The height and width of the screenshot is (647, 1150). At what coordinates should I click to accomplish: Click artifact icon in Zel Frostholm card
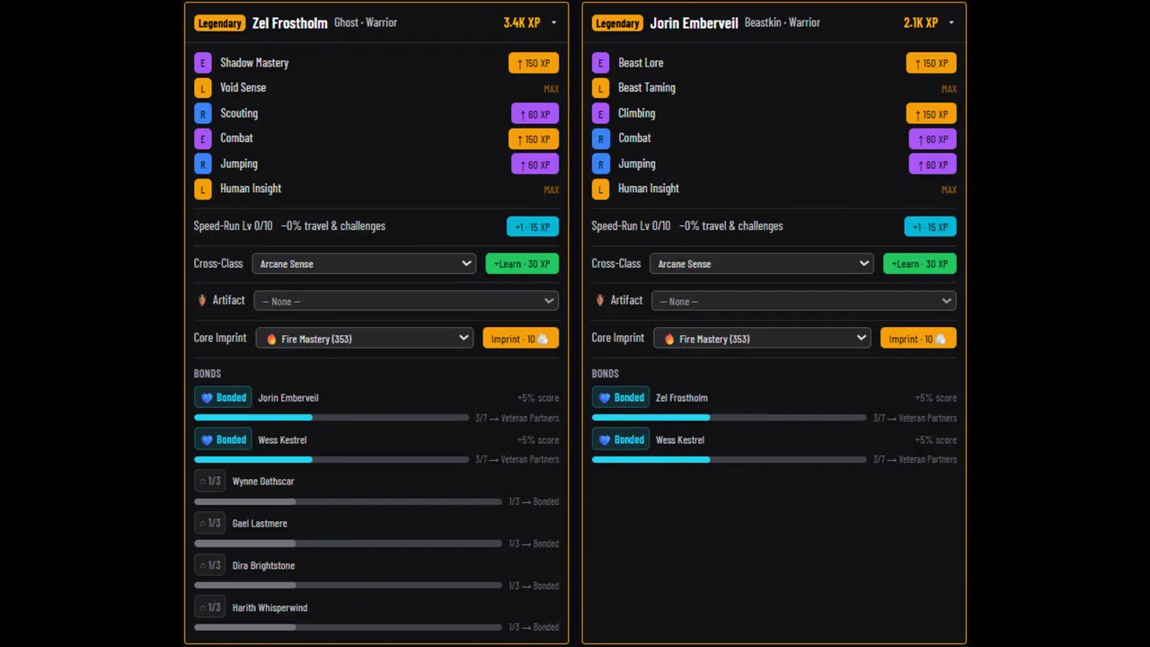click(x=202, y=300)
